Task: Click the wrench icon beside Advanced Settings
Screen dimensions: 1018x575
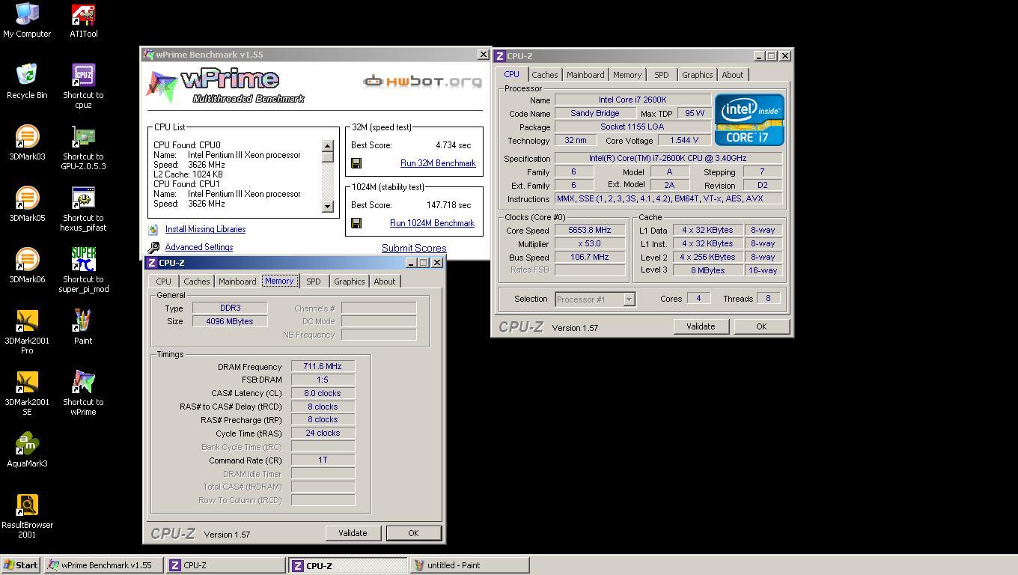Action: click(153, 247)
